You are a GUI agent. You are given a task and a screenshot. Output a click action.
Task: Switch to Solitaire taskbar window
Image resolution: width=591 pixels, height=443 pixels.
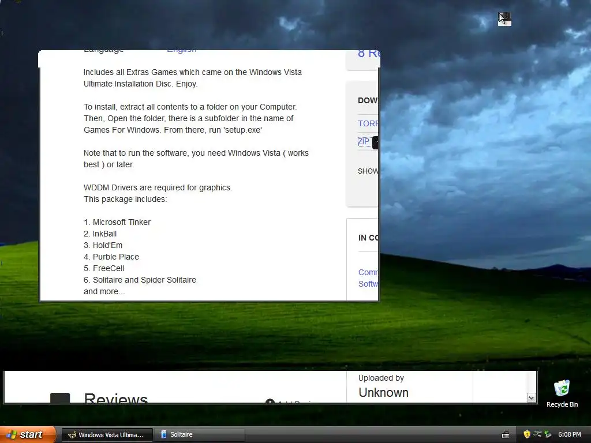(x=200, y=435)
